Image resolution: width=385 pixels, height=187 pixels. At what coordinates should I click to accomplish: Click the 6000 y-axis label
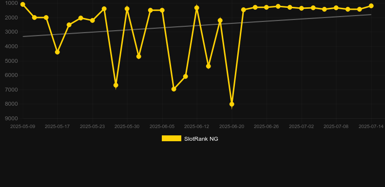[12, 75]
